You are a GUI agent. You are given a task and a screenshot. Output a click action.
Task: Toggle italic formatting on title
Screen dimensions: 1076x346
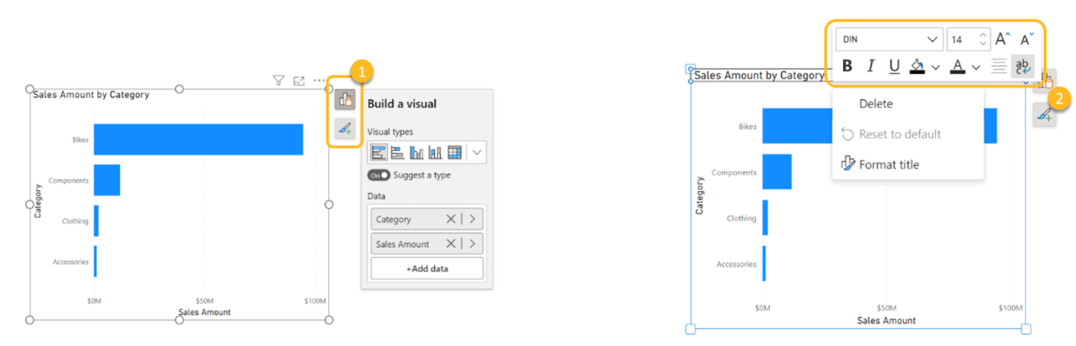[x=870, y=66]
